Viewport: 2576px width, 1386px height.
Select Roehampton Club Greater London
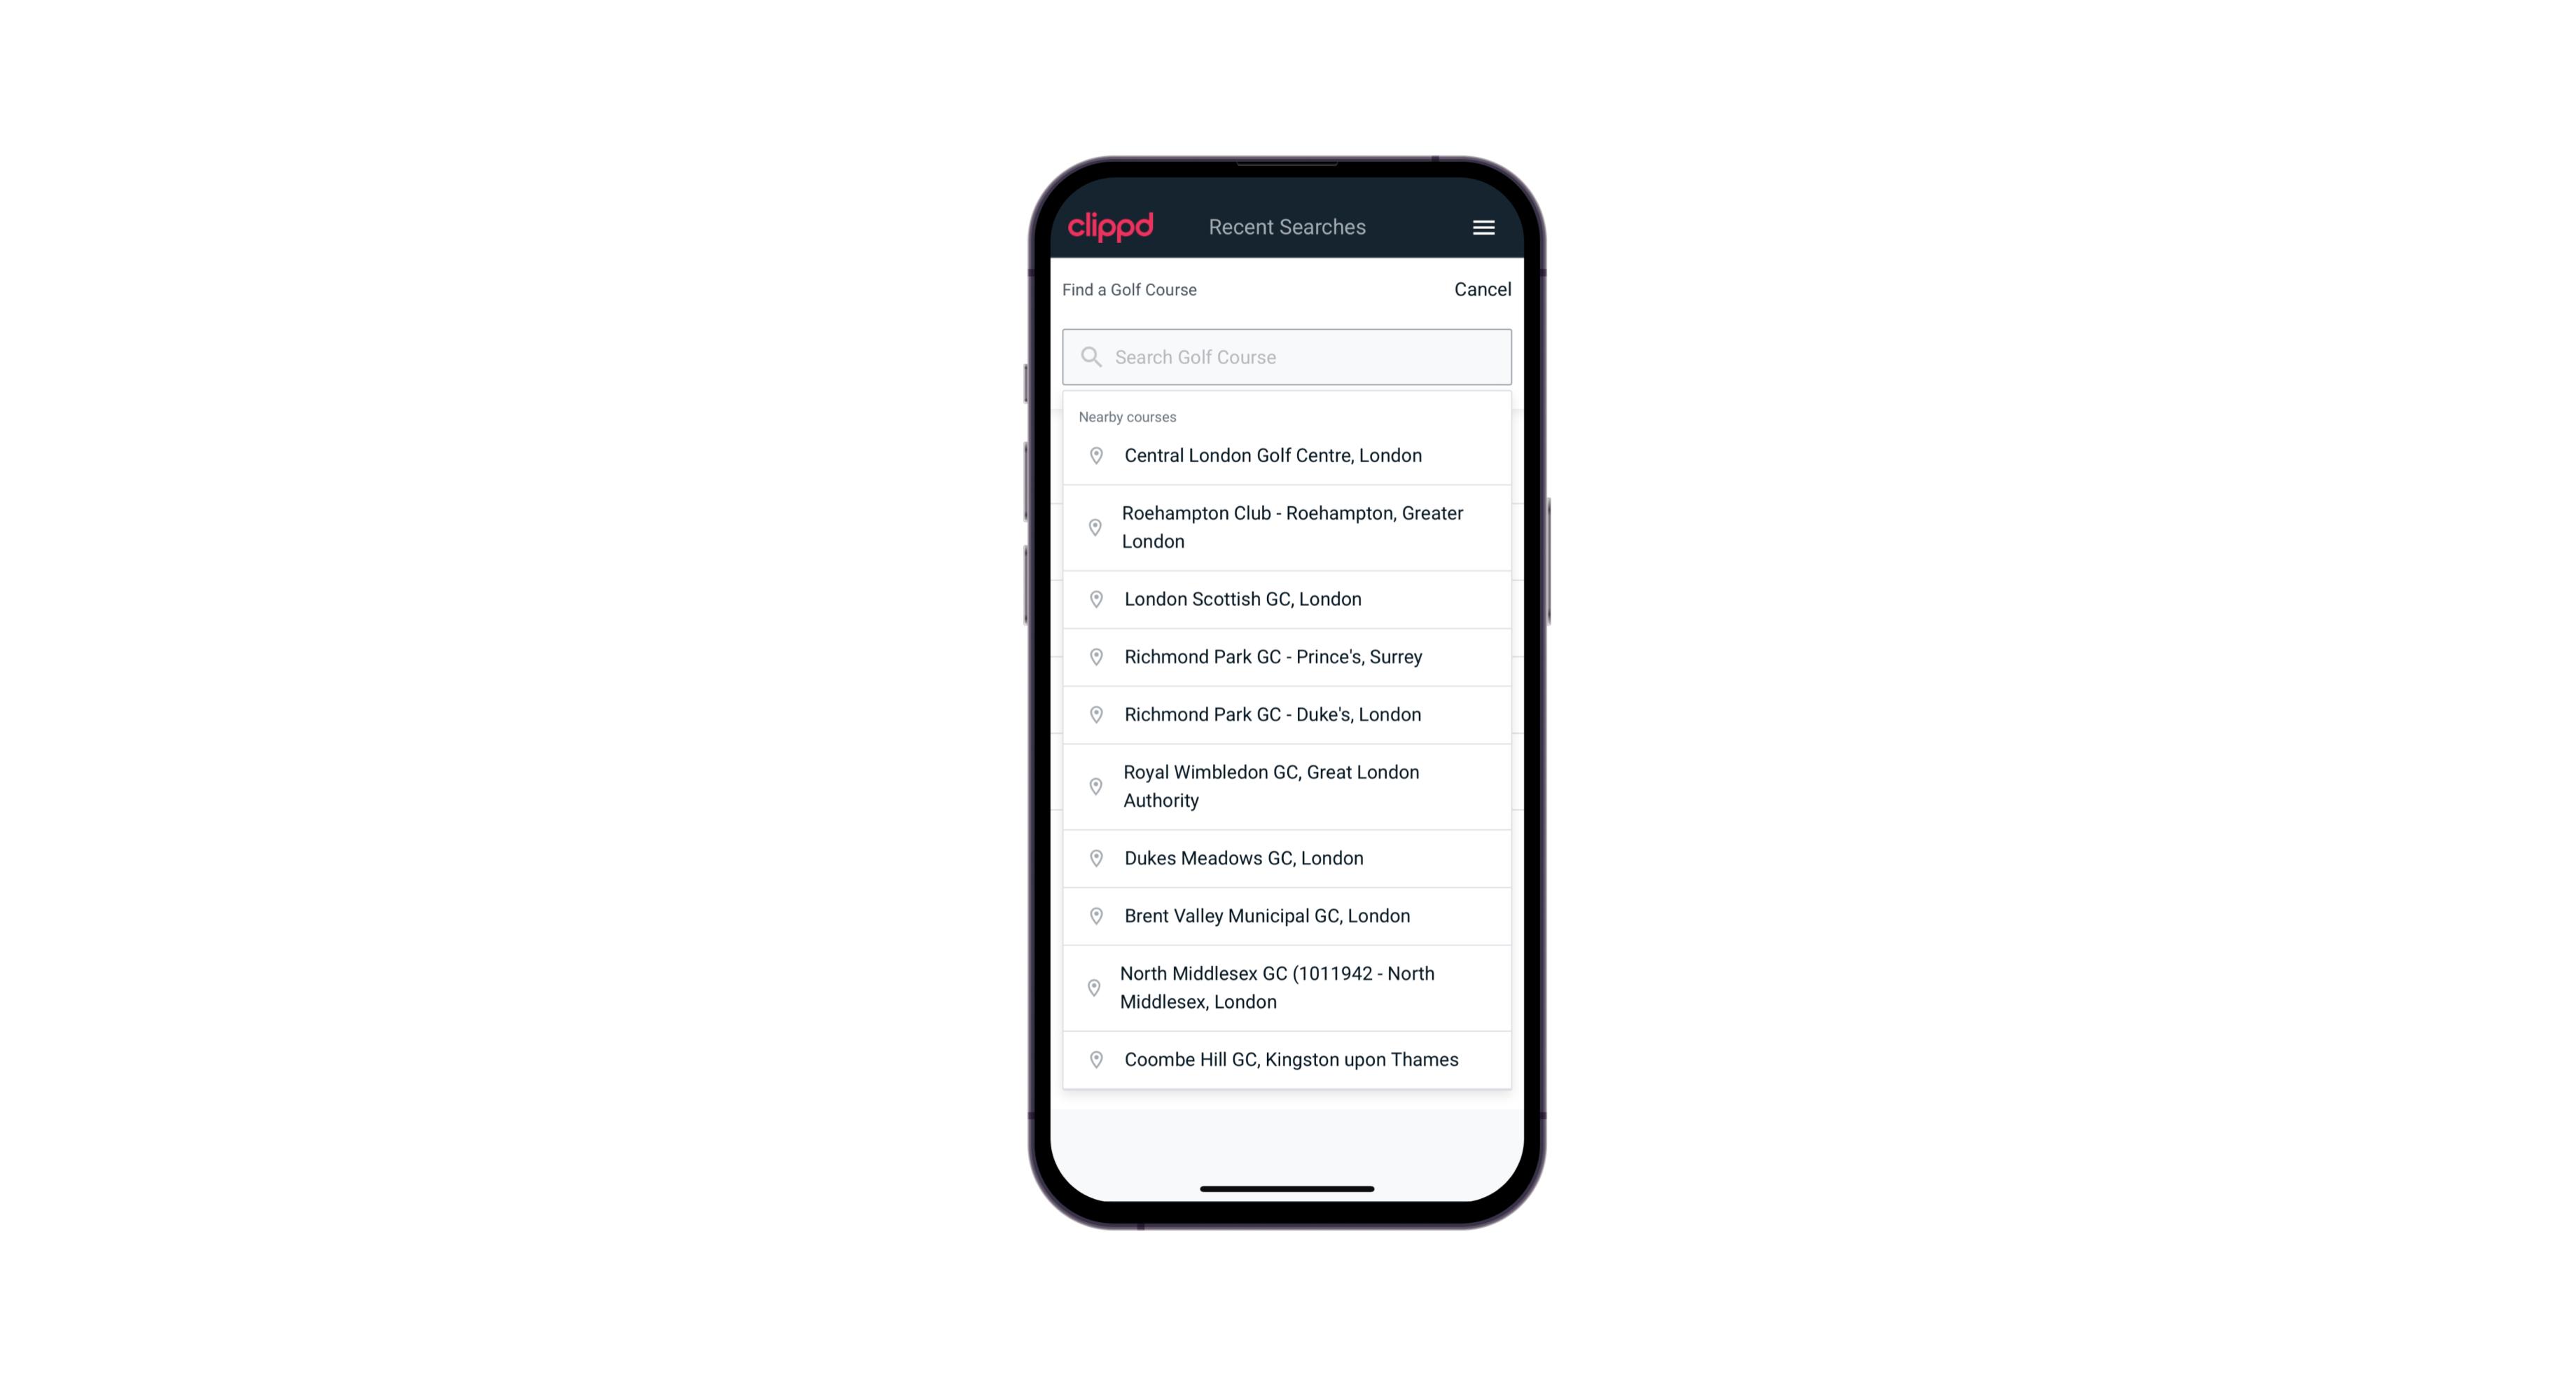coord(1288,527)
